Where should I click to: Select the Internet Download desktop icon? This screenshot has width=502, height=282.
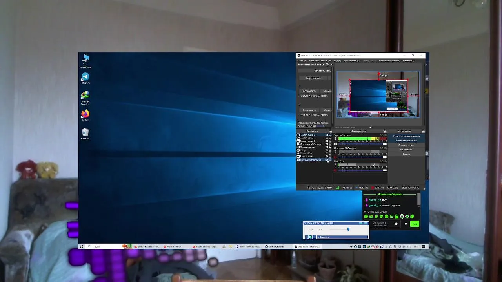click(x=85, y=98)
